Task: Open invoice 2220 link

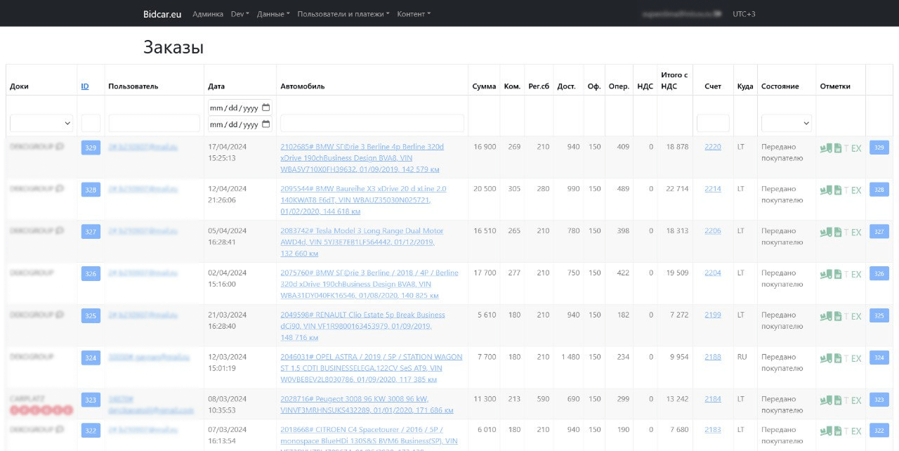Action: (712, 147)
